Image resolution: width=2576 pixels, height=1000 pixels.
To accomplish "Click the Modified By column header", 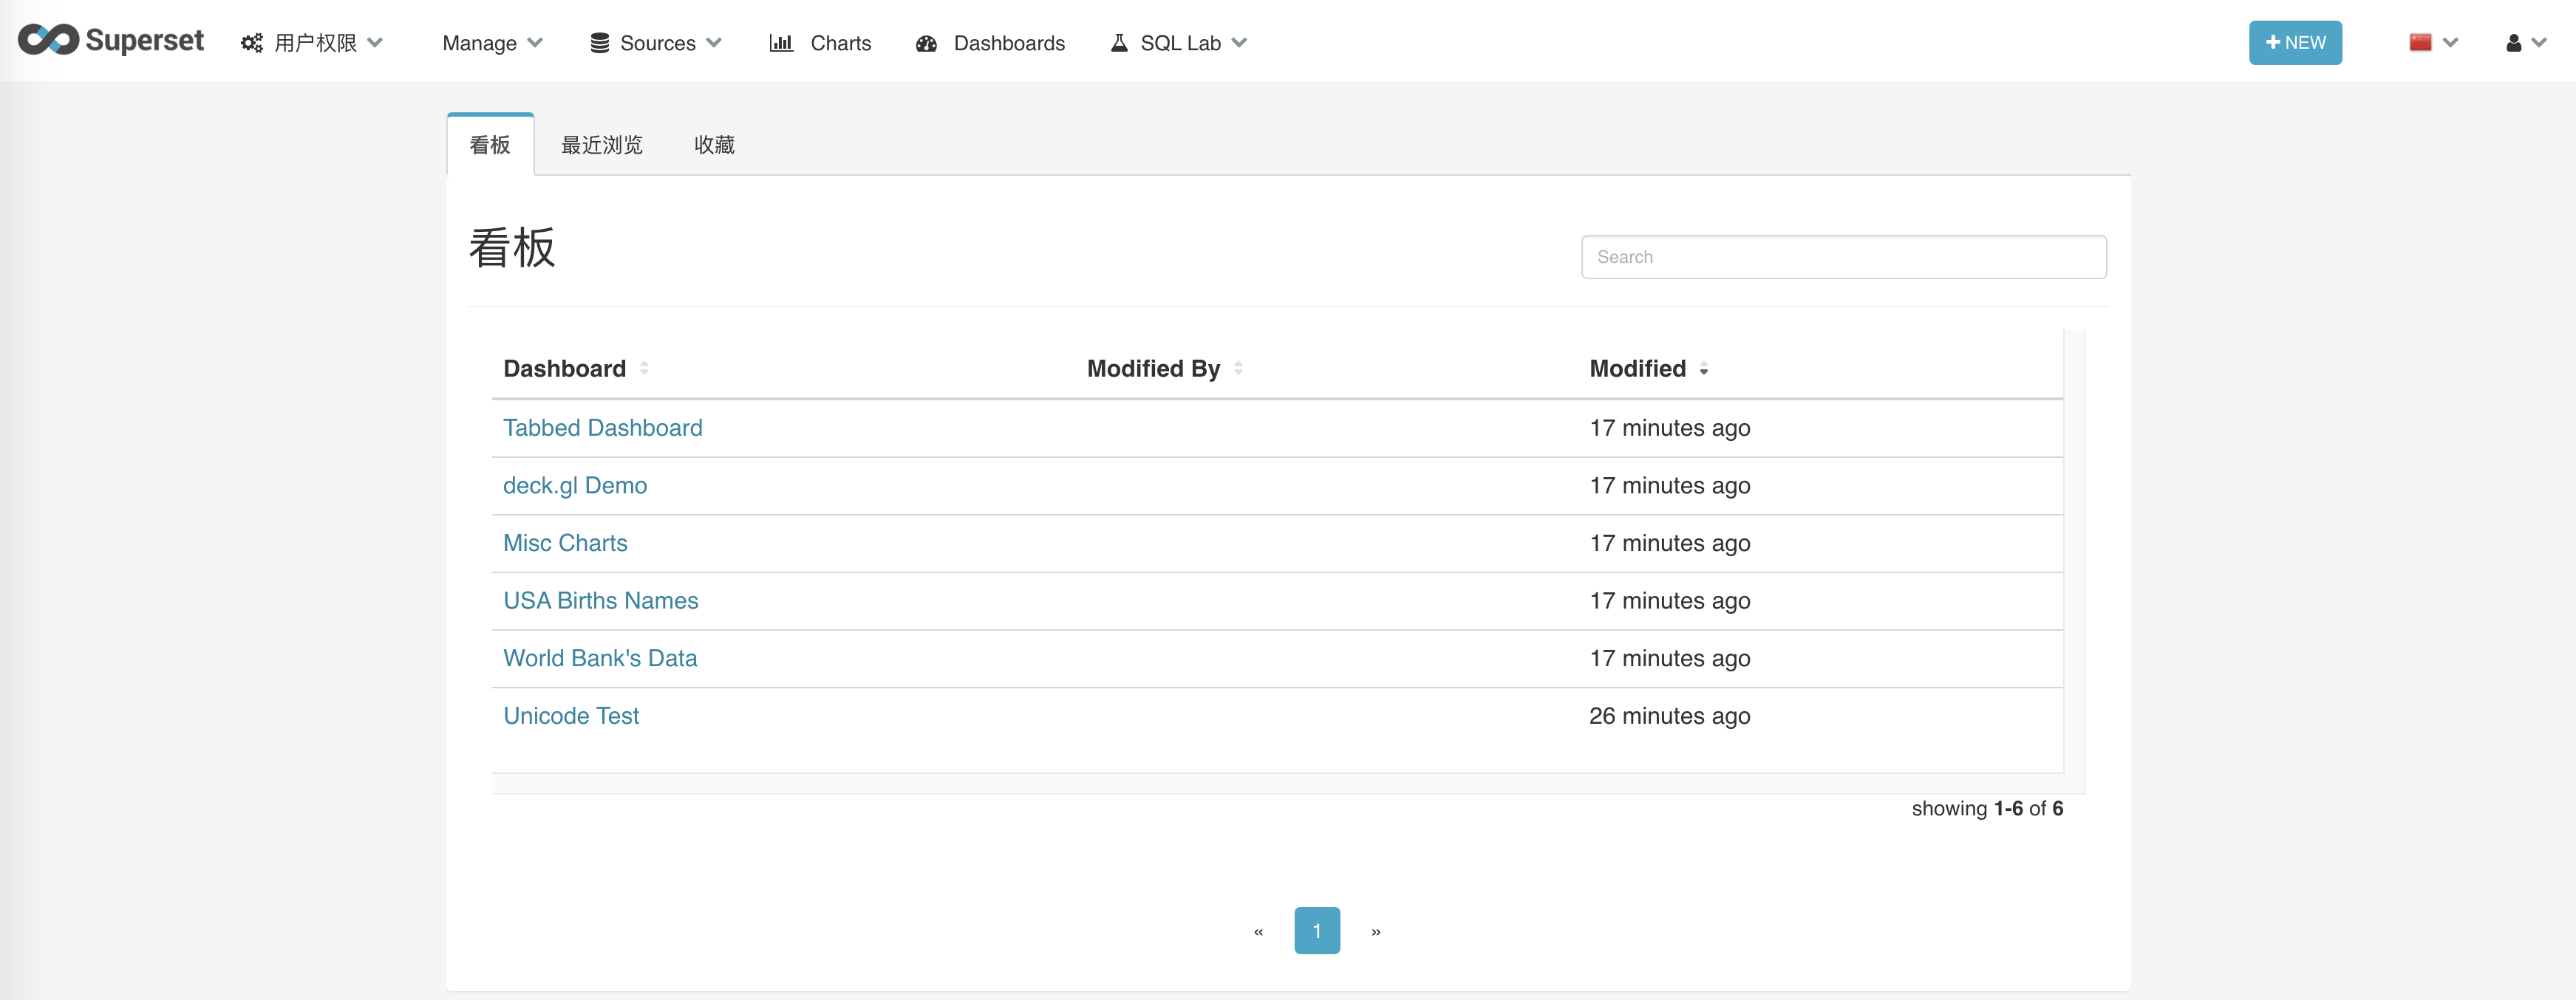I will [x=1154, y=369].
